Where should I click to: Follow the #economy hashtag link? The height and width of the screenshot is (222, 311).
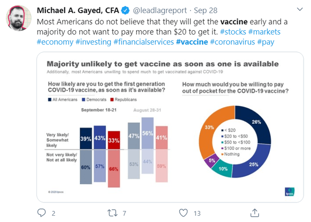coord(55,42)
